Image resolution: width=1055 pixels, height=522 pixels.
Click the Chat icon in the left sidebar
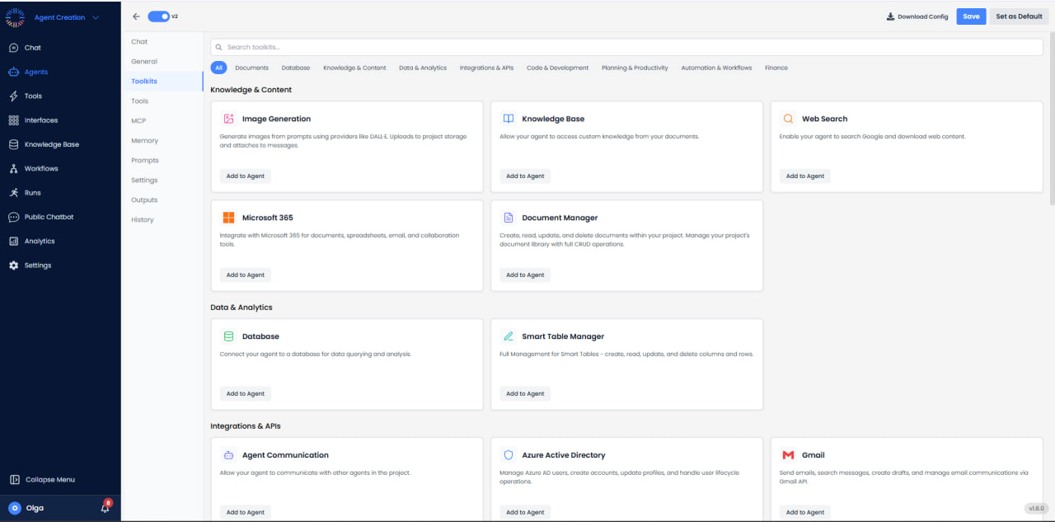tap(13, 48)
